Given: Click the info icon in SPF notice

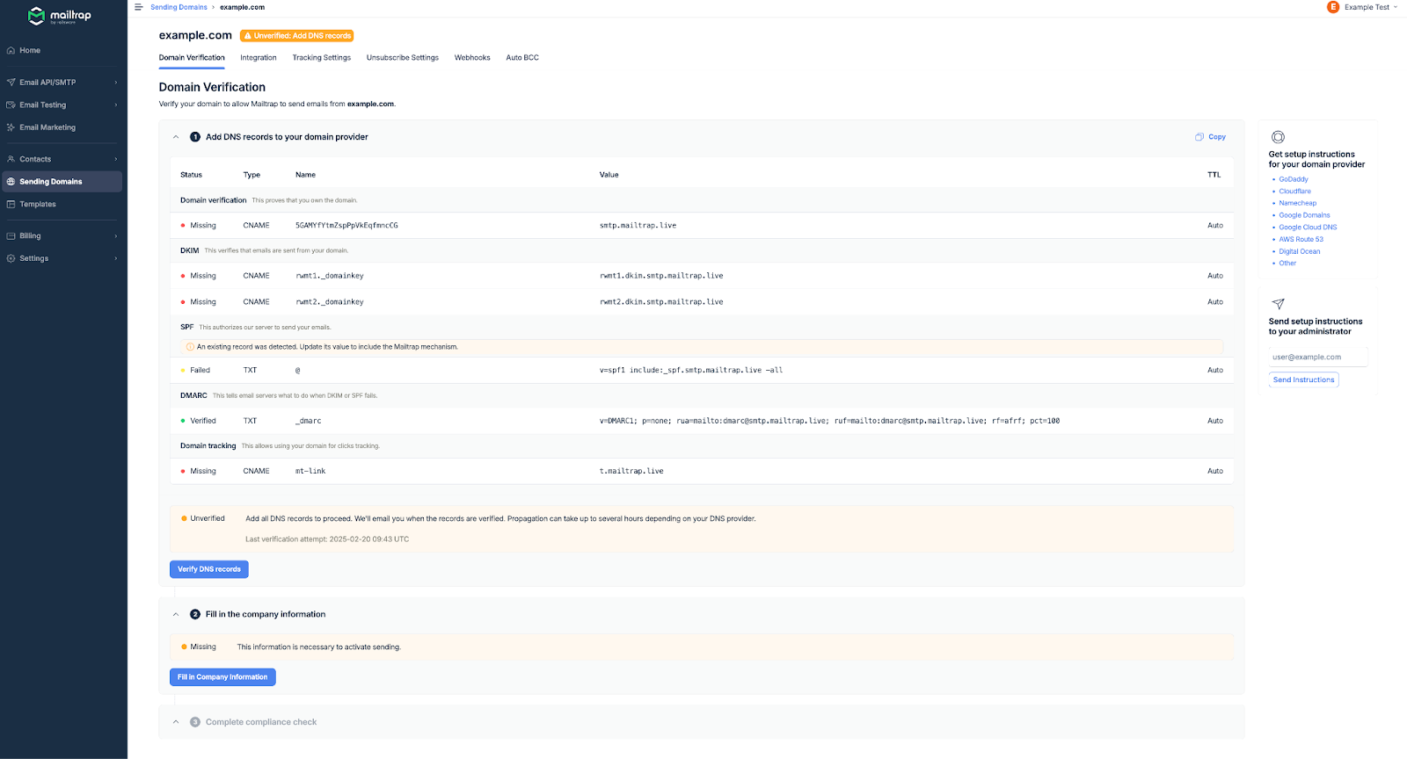Looking at the screenshot, I should pos(190,347).
